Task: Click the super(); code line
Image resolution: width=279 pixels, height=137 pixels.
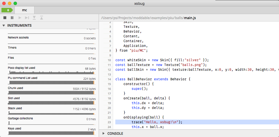Action: 140,88
